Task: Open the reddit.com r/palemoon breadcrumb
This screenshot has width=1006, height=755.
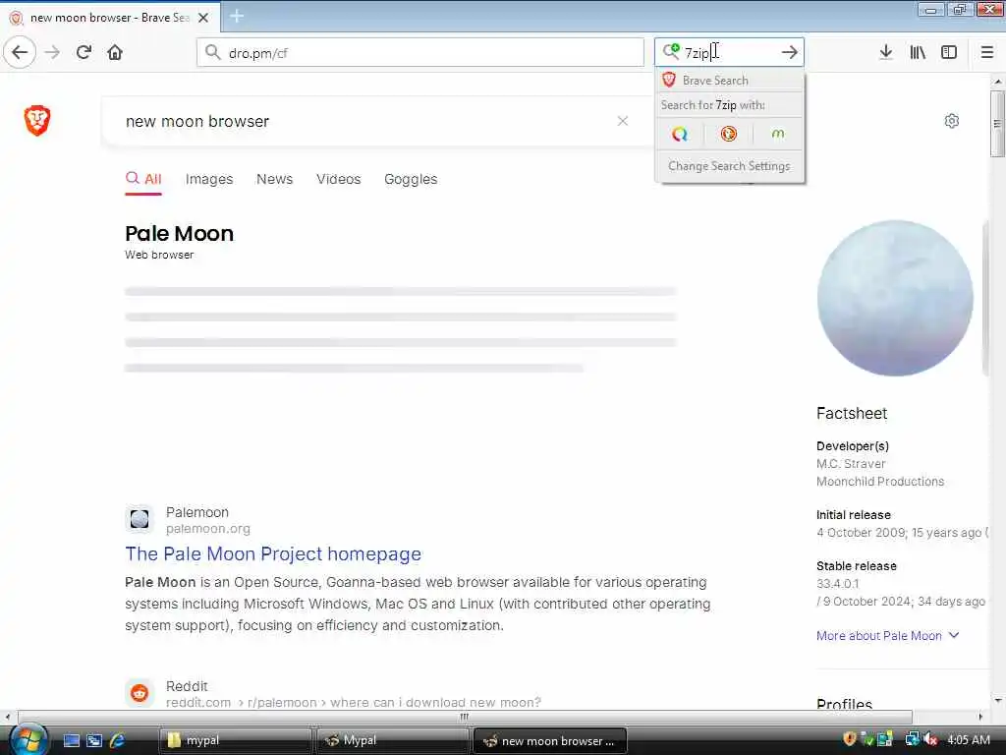Action: (354, 702)
